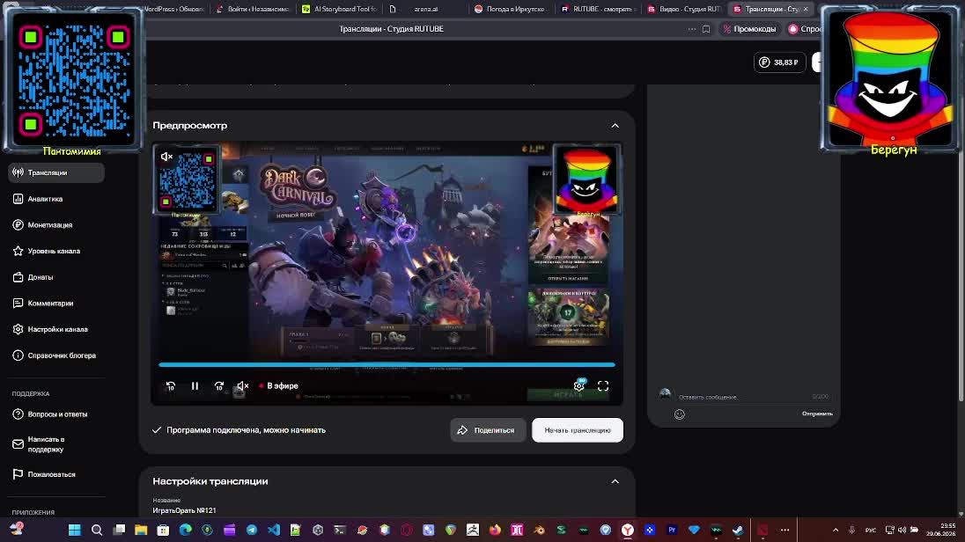The height and width of the screenshot is (542, 965).
Task: Open the emoji picker in chat
Action: (680, 414)
